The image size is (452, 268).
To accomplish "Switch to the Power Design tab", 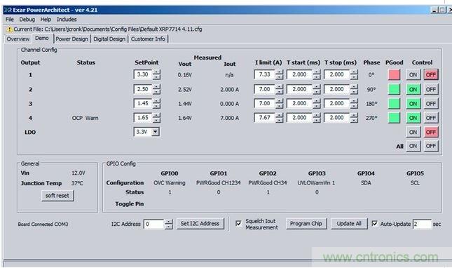I will point(71,39).
